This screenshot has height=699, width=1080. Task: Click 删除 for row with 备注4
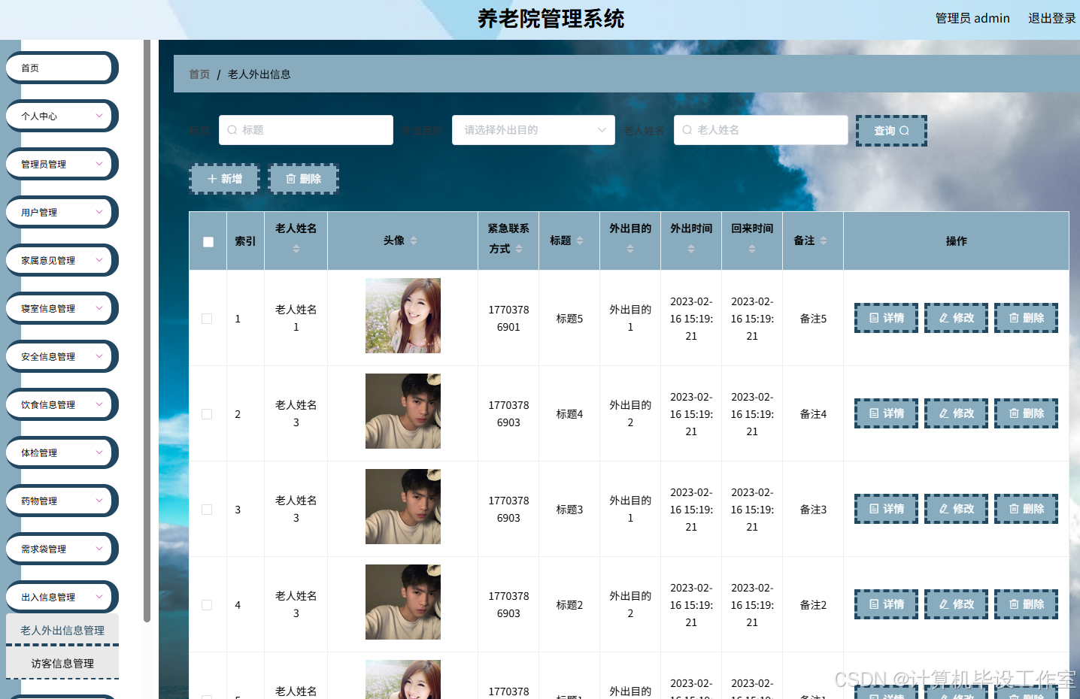pos(1026,413)
